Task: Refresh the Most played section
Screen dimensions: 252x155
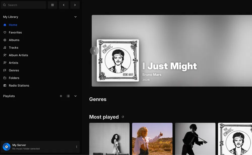Action: click(x=123, y=117)
